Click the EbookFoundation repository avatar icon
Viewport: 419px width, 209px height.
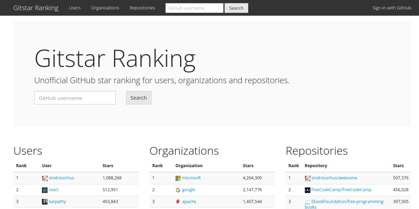point(307,202)
